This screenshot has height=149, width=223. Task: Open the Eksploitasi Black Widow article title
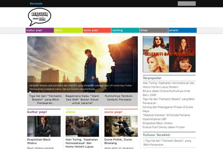39,141
